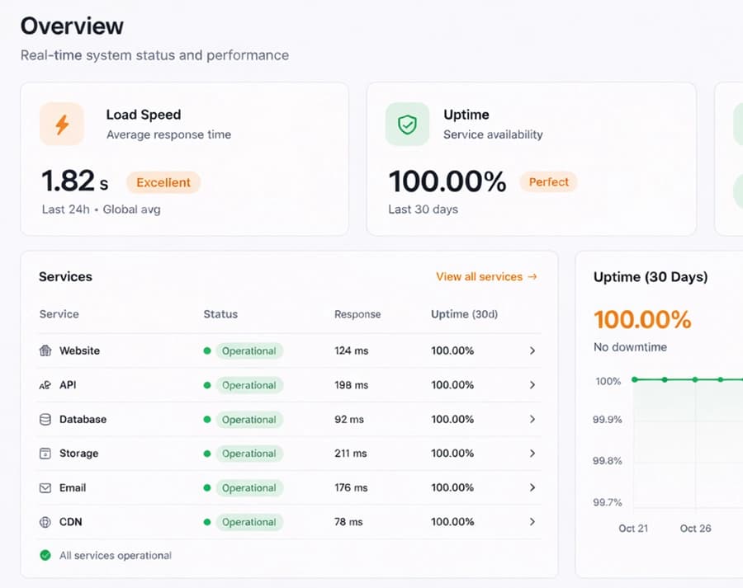Expand the Website service row chevron
Screen dimensions: 743x588
click(x=533, y=350)
